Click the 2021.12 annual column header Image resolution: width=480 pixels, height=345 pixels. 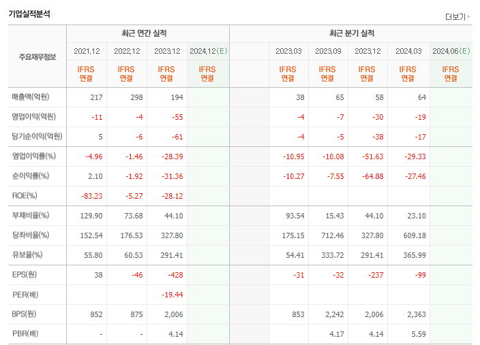[x=87, y=51]
